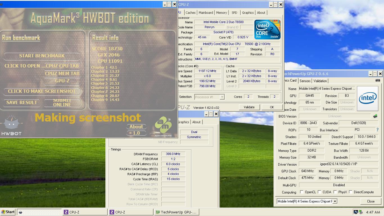The image size is (384, 216).
Task: Switch to the Mainboard tab in CPU-Z
Action: (x=206, y=13)
